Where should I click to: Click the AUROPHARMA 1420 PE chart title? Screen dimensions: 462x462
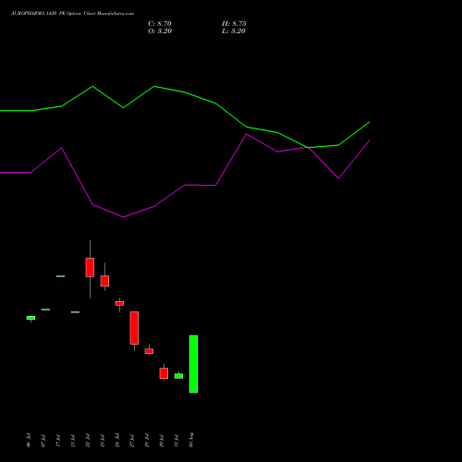(72, 14)
